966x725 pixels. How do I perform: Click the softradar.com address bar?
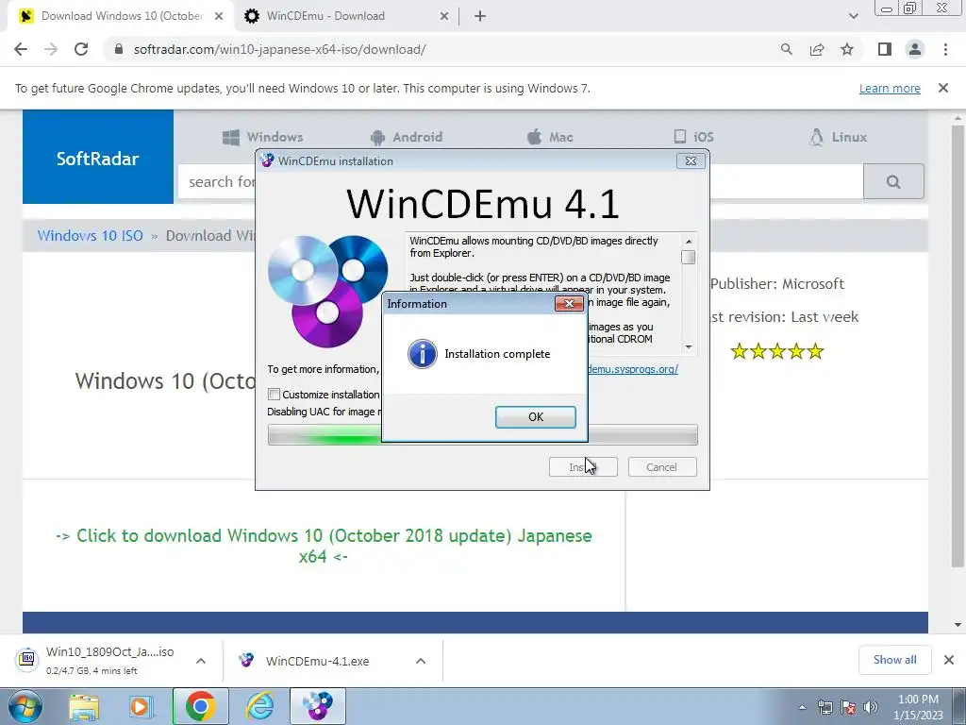pyautogui.click(x=443, y=49)
